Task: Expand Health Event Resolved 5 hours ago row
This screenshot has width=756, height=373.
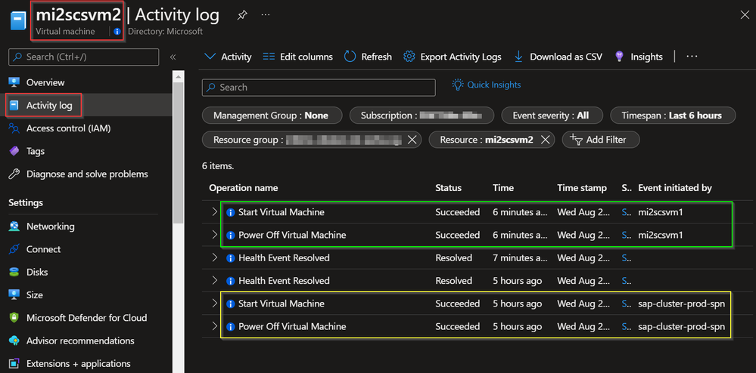Action: (215, 281)
